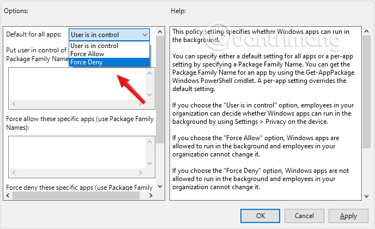Screen dimensions: 375x229
Task: Click left scroll arrow of Force allow box
Action: 13,173
